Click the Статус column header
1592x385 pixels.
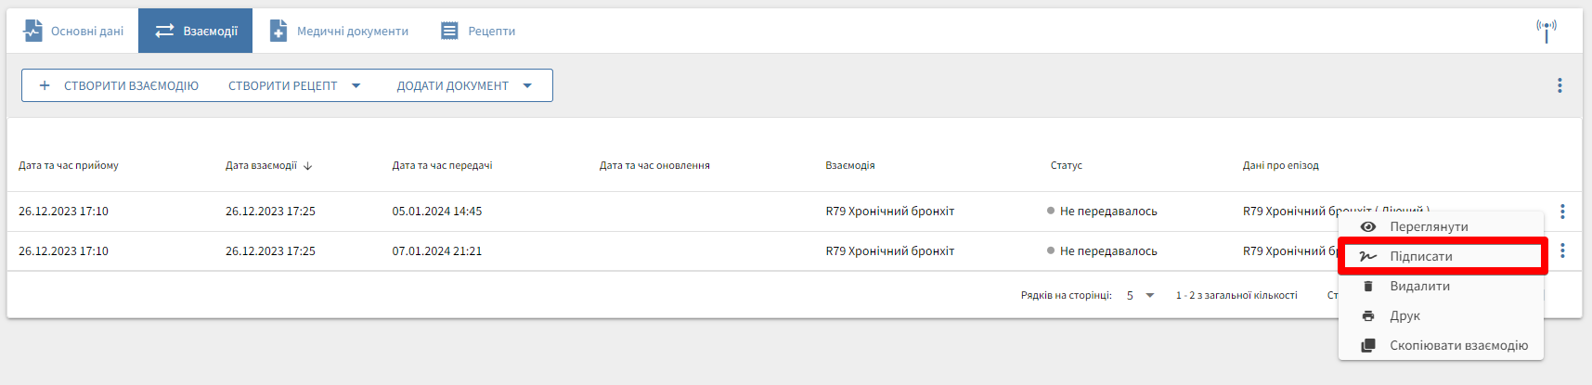(x=1066, y=165)
